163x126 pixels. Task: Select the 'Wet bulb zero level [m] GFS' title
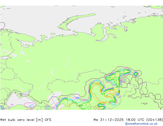[x=25, y=120]
